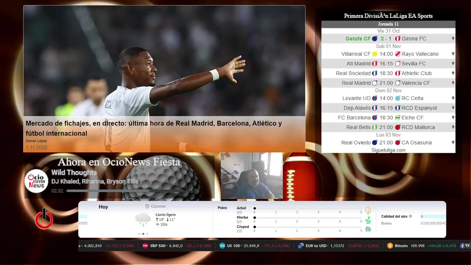Click the song title Wild Thoughts
Screen dimensions: 471x265
(x=74, y=173)
